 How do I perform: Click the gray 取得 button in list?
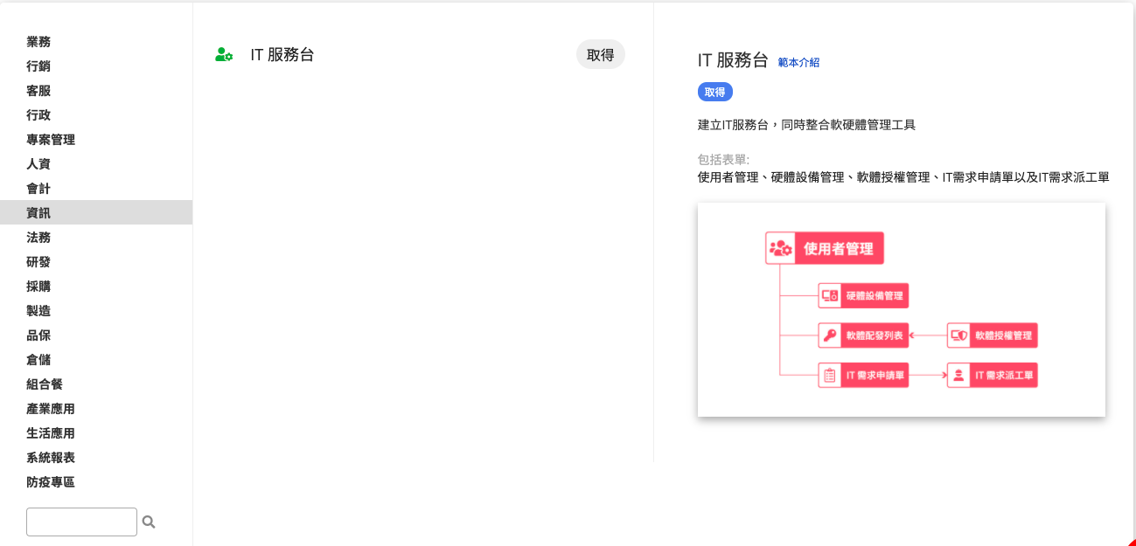point(600,54)
